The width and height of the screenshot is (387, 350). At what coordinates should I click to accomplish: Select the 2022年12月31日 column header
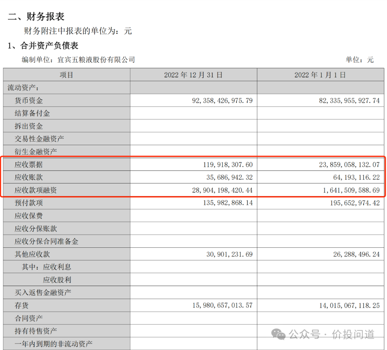click(193, 75)
